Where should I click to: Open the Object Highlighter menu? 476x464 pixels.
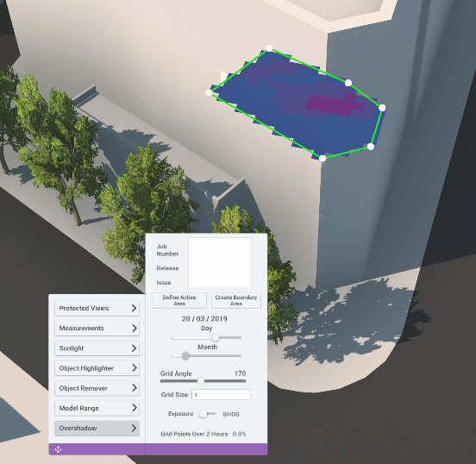click(97, 368)
